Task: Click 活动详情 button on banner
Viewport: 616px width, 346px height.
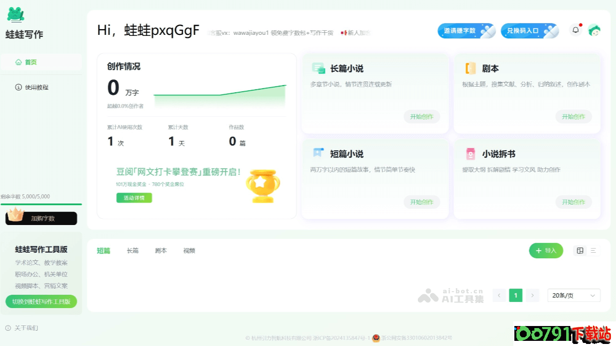Action: (x=134, y=197)
